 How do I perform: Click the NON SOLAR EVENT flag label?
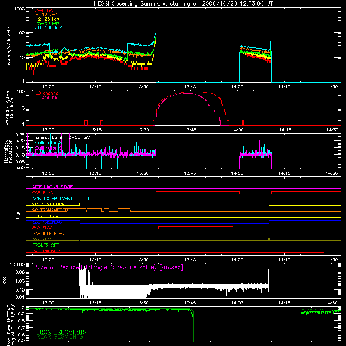pos(52,199)
